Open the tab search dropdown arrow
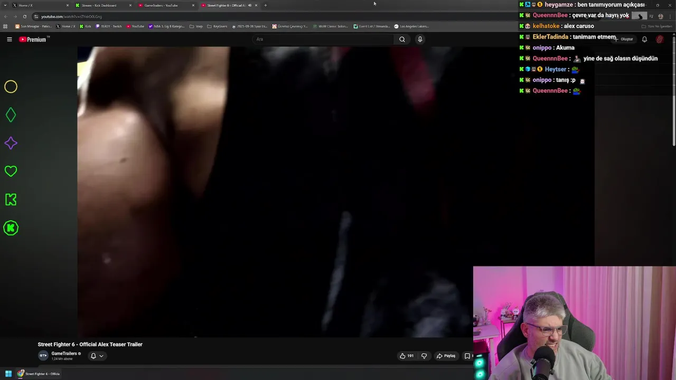 point(5,5)
